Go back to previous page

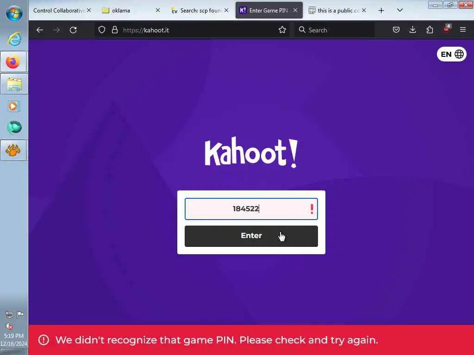[40, 30]
